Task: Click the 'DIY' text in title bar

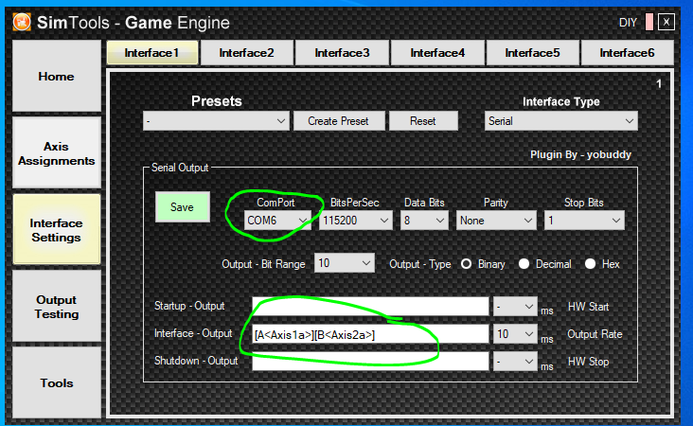Action: [x=628, y=23]
